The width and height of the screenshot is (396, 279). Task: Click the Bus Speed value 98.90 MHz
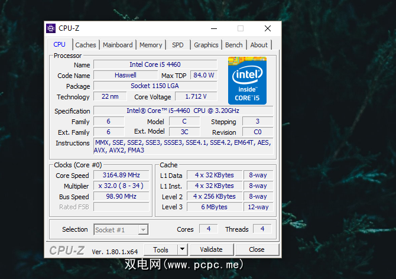(x=121, y=196)
